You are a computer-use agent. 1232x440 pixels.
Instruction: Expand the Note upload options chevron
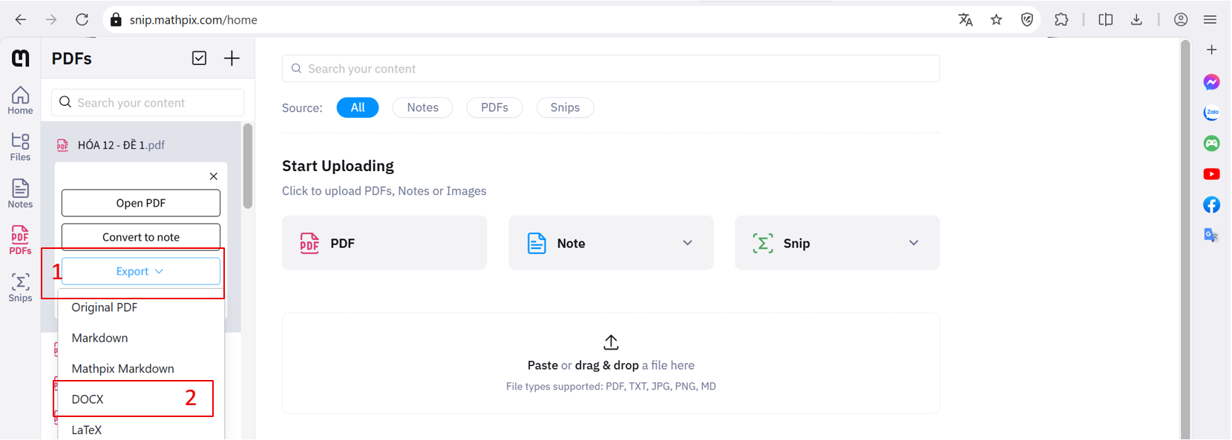[687, 243]
